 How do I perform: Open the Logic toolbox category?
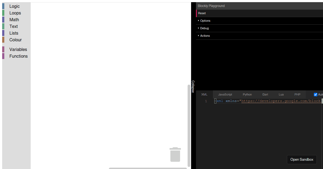15,6
